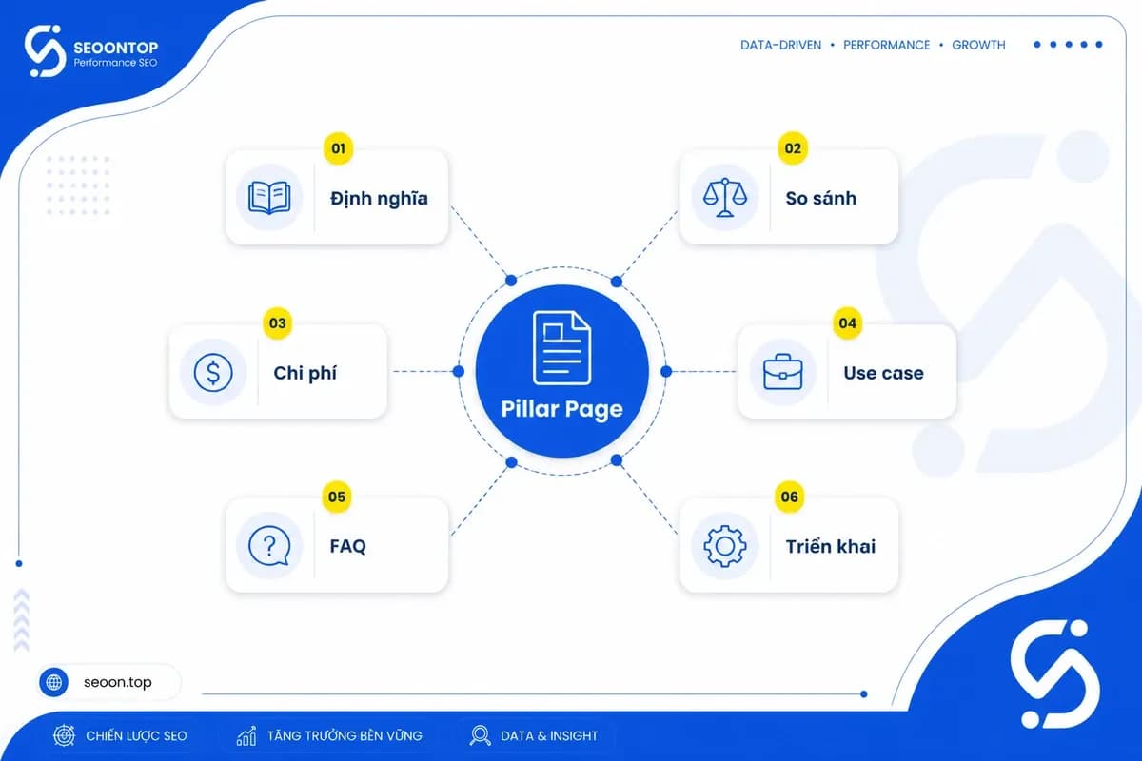Viewport: 1142px width, 761px height.
Task: Select the FAQ label
Action: point(348,546)
